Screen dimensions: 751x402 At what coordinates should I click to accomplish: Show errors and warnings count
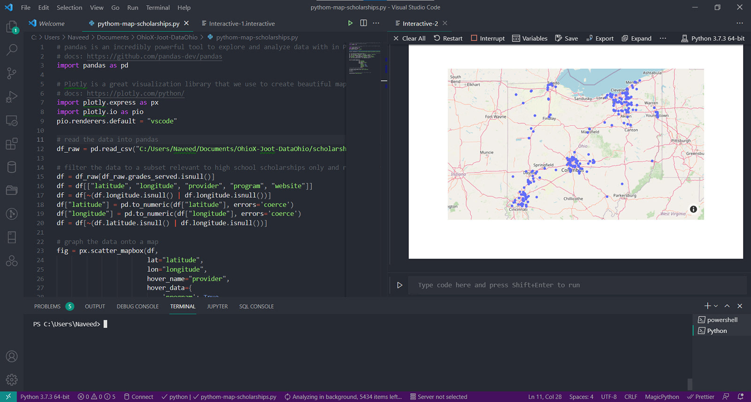(x=97, y=397)
